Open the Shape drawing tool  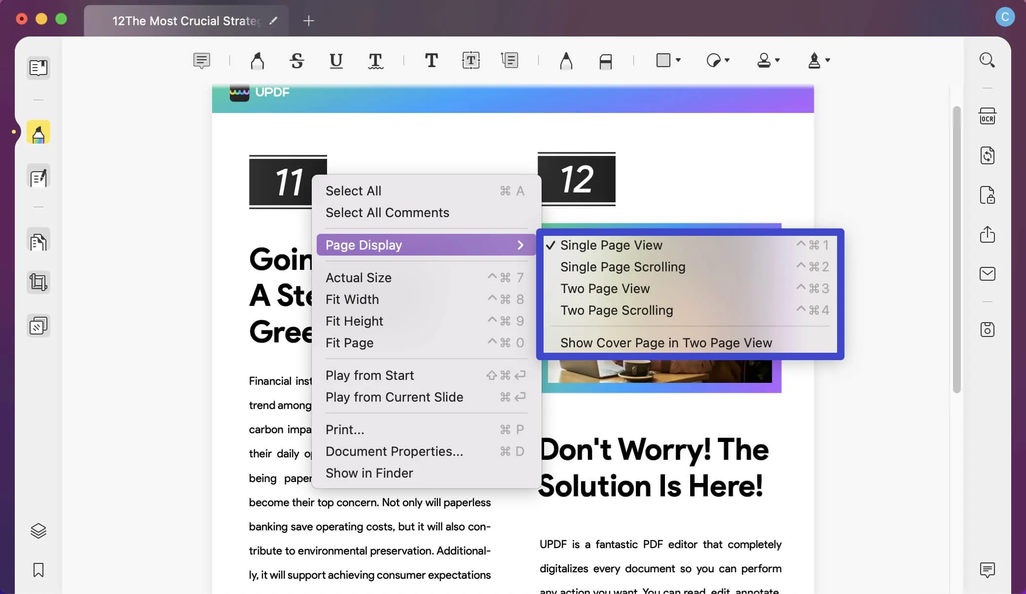point(668,59)
